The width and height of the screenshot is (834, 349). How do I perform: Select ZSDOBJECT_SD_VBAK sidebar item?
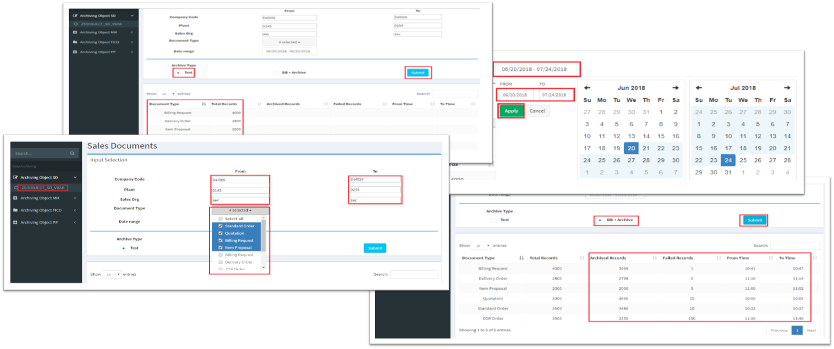pos(43,188)
